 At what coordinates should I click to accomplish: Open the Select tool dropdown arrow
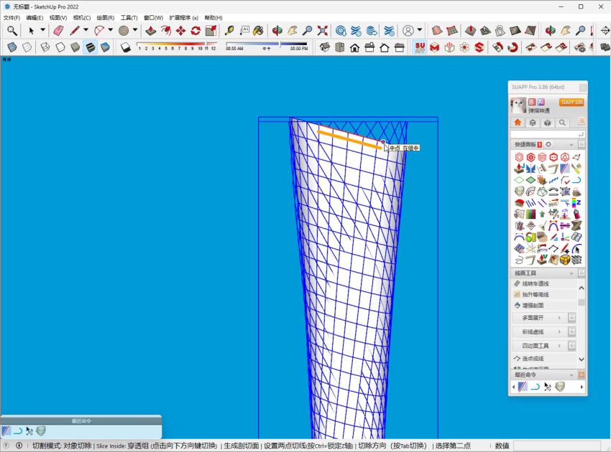(43, 30)
